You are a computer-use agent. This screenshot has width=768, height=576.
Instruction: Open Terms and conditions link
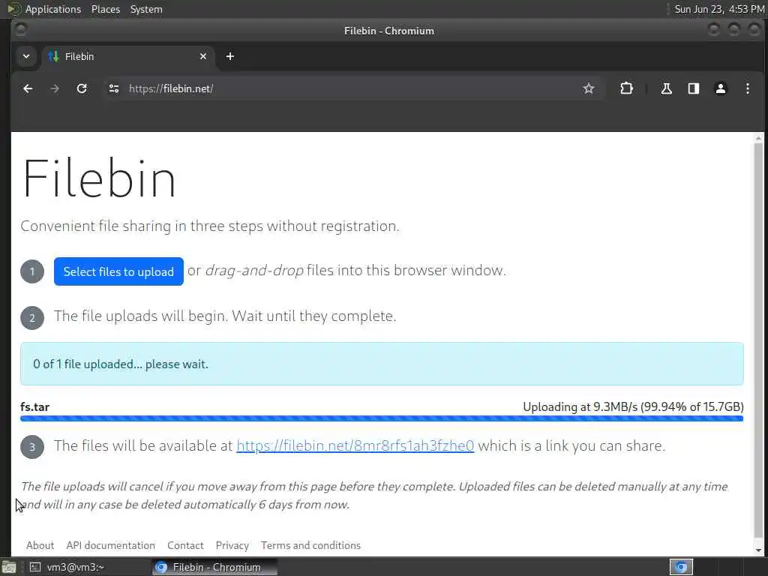point(310,545)
